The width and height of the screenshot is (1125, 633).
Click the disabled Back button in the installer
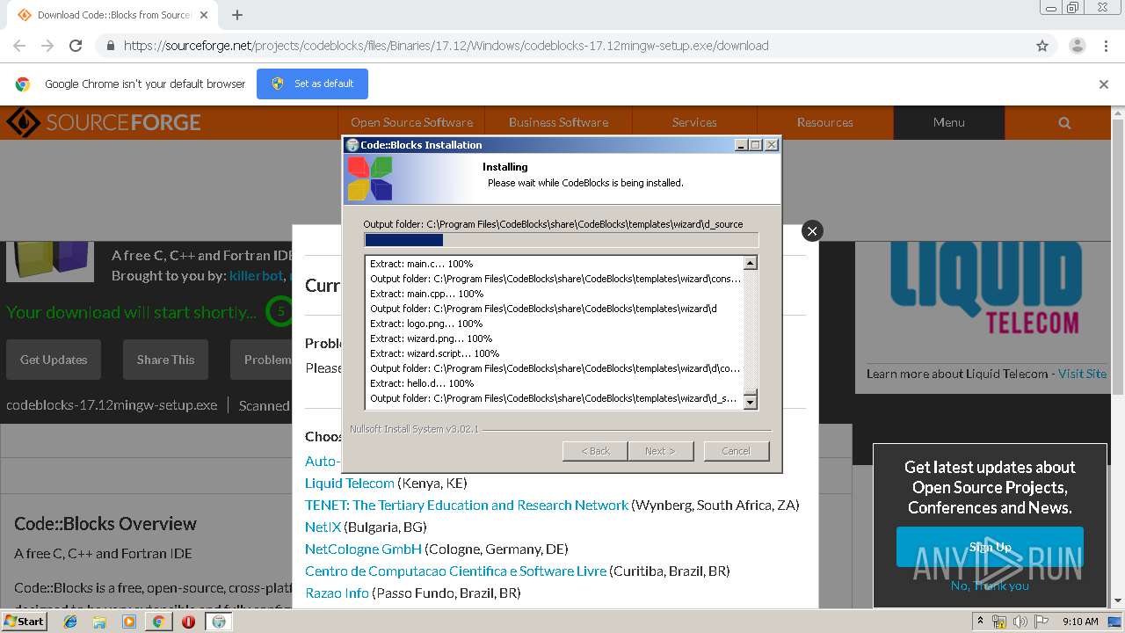pyautogui.click(x=595, y=451)
